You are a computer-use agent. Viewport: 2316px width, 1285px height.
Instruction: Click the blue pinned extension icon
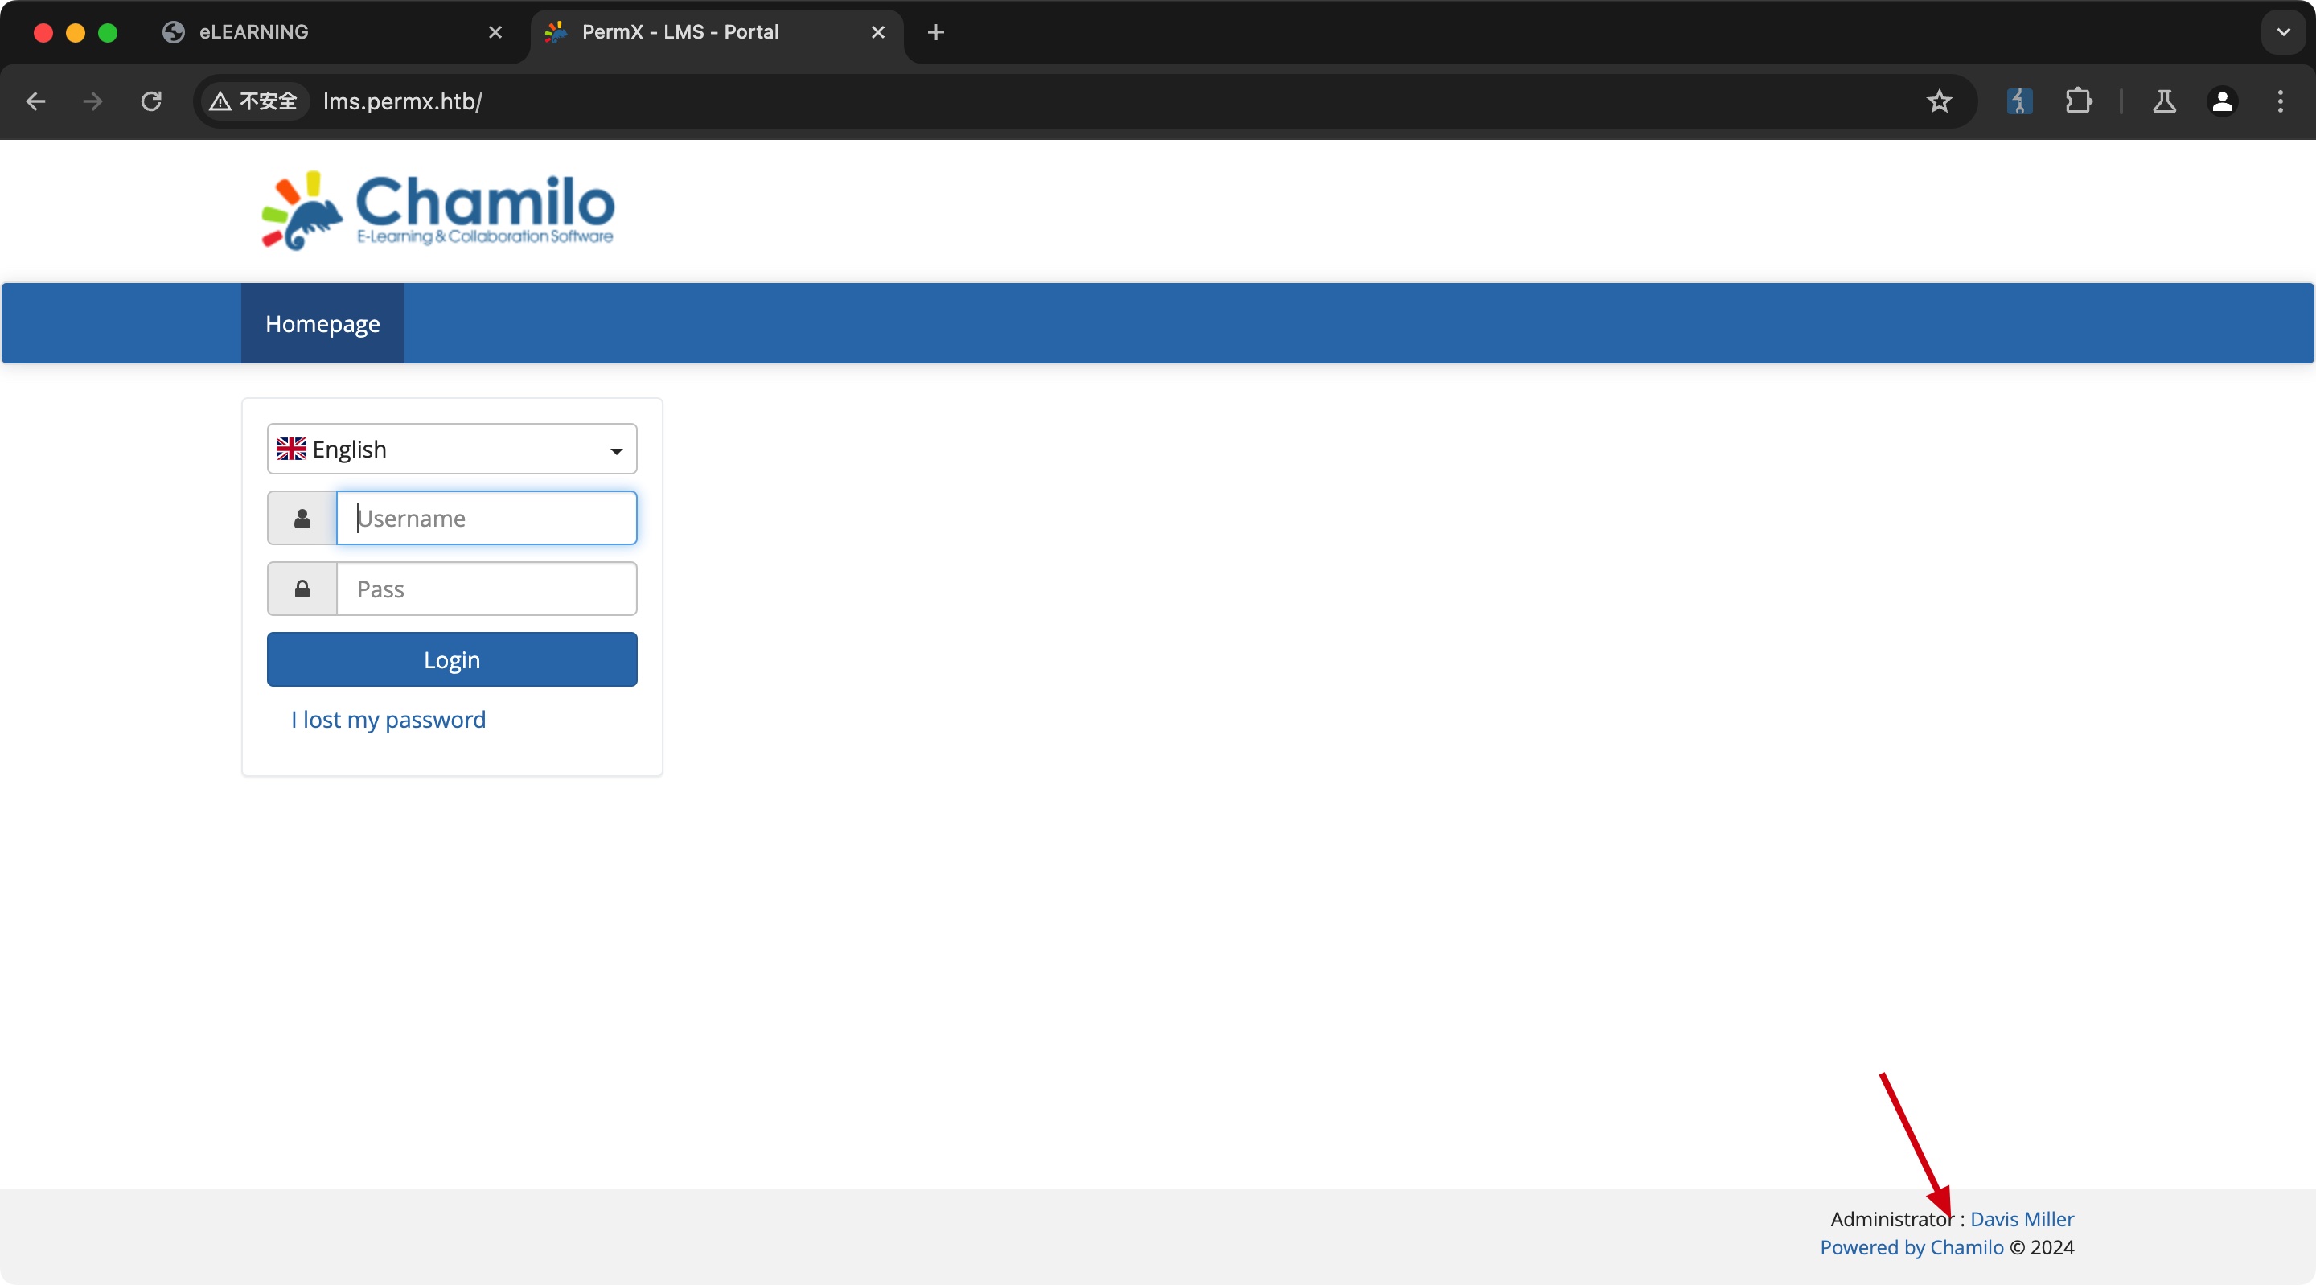2019,101
